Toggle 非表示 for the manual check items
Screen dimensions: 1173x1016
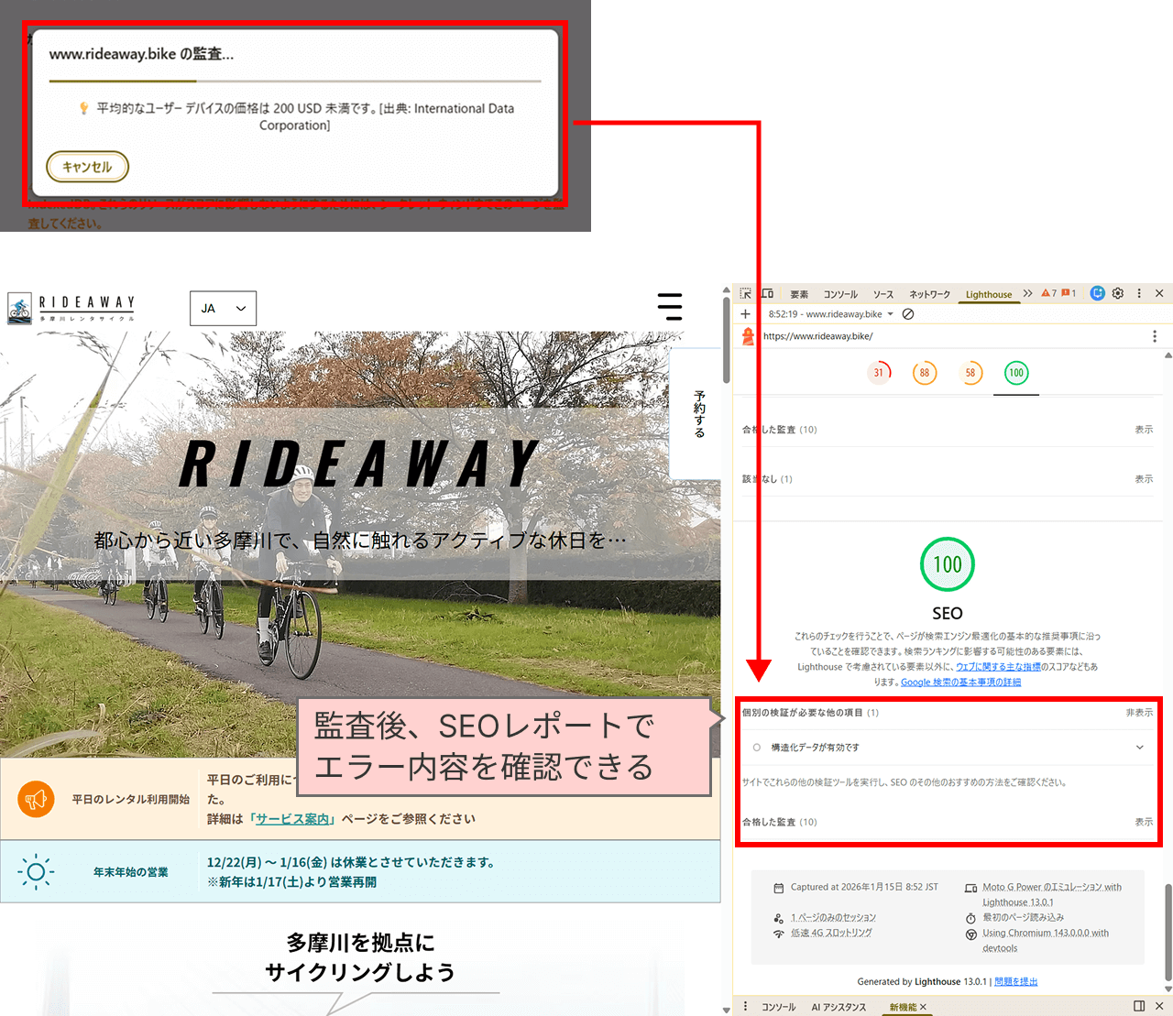[1139, 713]
